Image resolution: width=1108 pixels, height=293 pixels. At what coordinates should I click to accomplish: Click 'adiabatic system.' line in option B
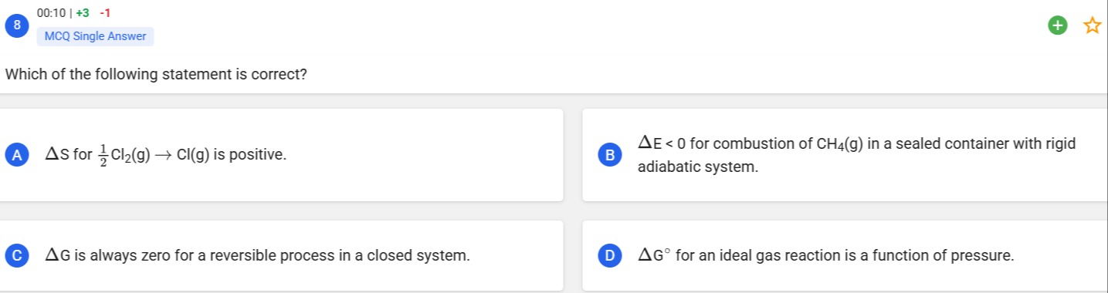(698, 167)
